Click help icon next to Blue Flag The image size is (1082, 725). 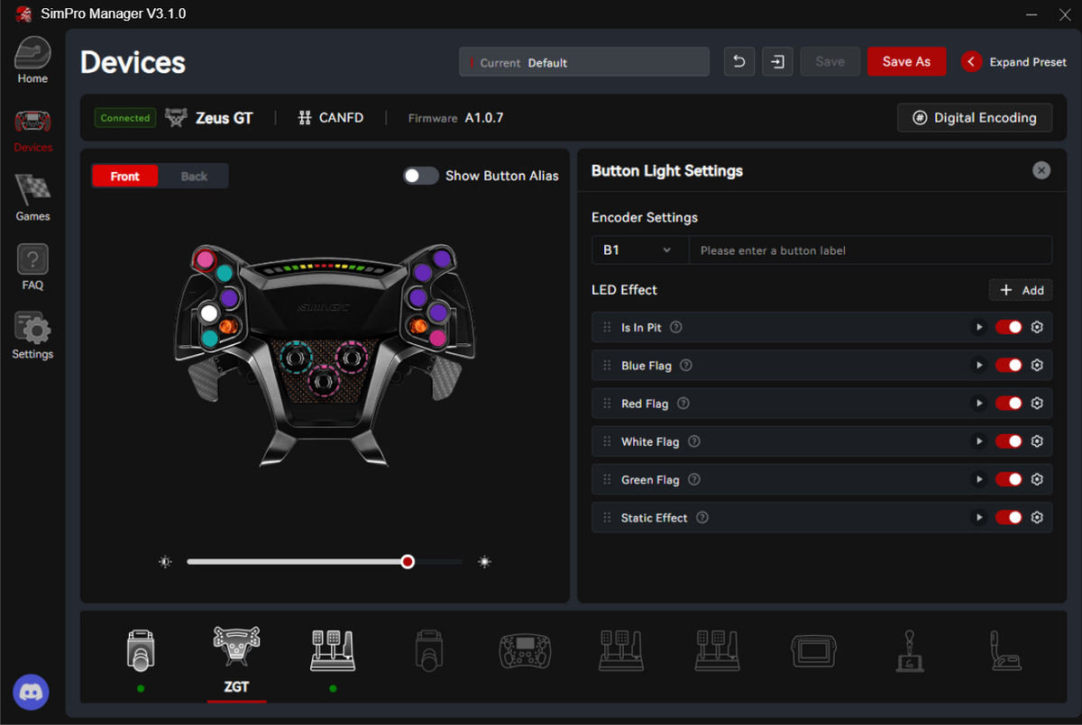point(686,366)
